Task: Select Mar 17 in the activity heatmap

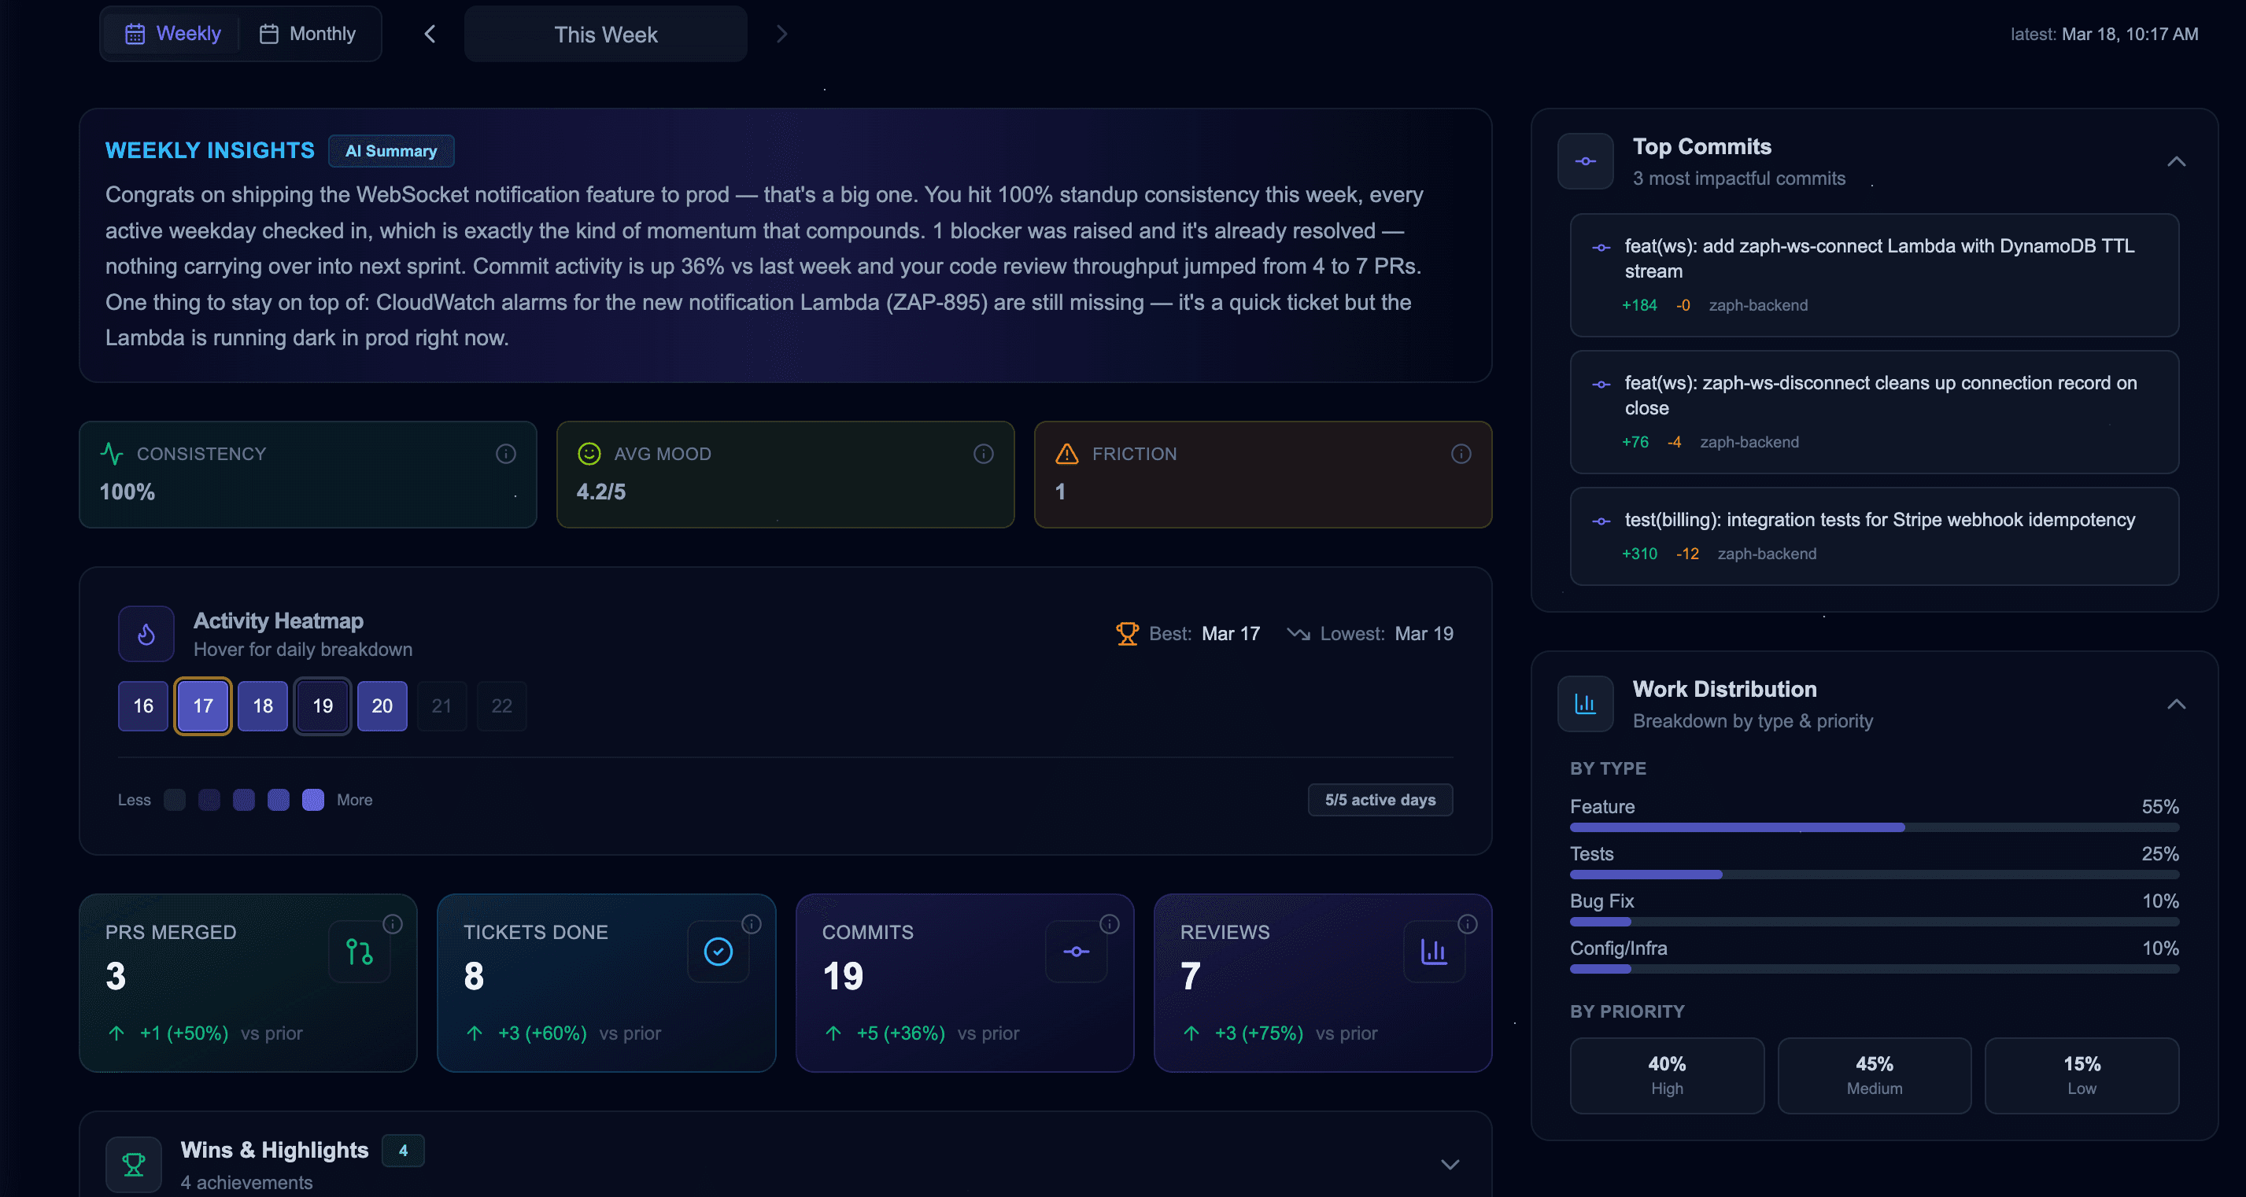Action: pyautogui.click(x=202, y=705)
